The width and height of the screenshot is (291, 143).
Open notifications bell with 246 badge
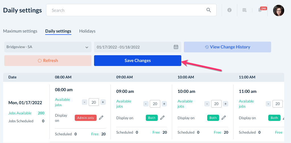(x=260, y=10)
